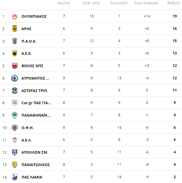Click the Α.Ε.Κ. double-headed eagle logo
Screen dimensions: 182x183
click(x=15, y=53)
